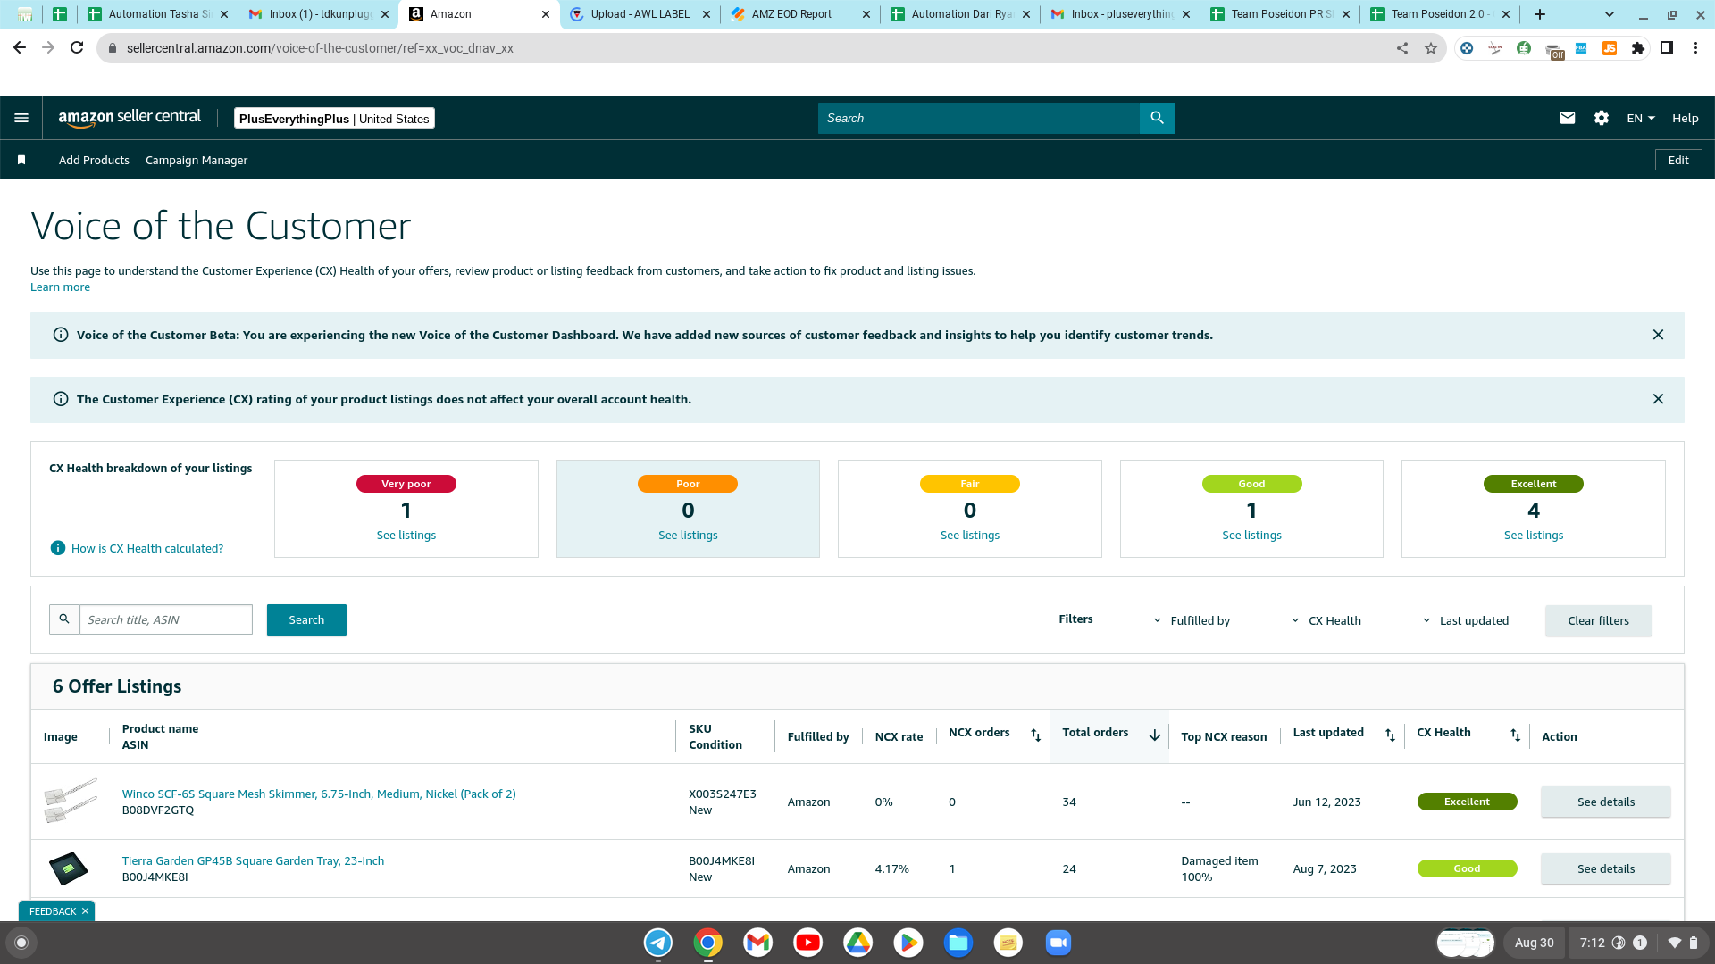Open Add Products menu item

[x=94, y=161]
